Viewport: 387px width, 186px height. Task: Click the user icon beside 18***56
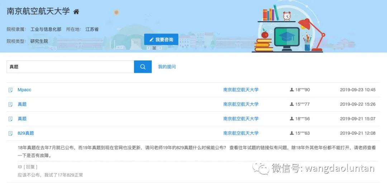click(292, 119)
